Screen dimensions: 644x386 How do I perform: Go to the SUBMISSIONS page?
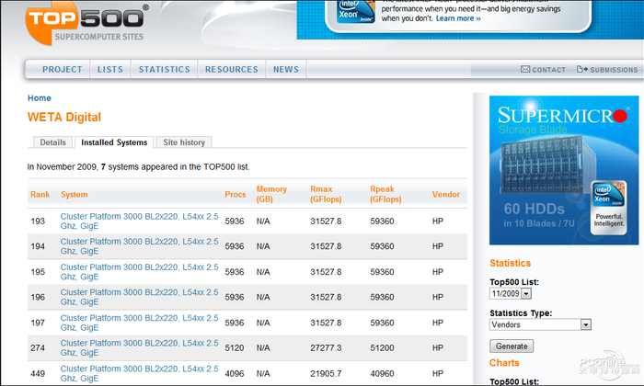(x=614, y=70)
